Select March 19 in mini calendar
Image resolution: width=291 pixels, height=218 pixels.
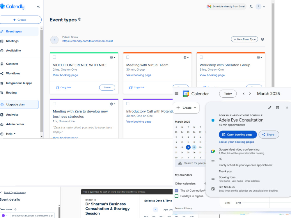point(194,147)
